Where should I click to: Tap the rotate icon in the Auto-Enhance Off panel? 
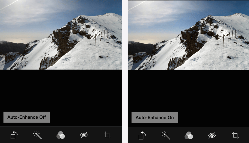pyautogui.click(x=14, y=135)
